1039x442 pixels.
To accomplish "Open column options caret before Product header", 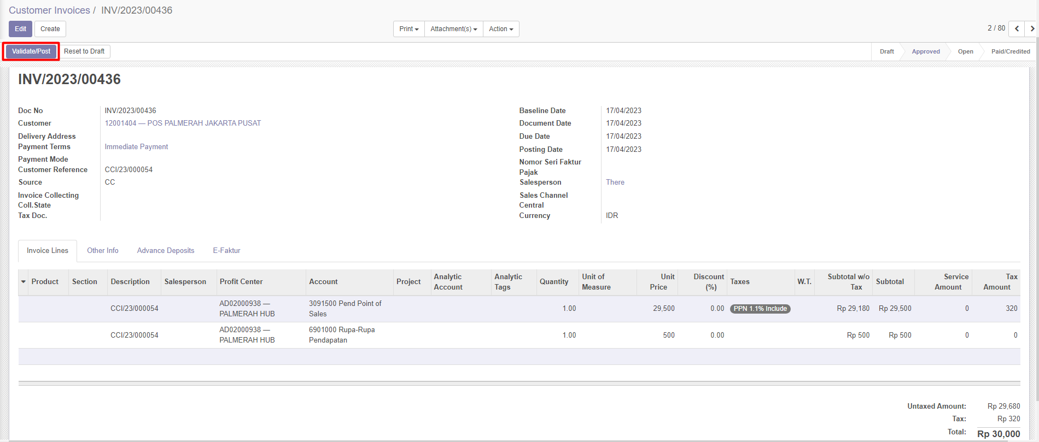I will pos(24,282).
